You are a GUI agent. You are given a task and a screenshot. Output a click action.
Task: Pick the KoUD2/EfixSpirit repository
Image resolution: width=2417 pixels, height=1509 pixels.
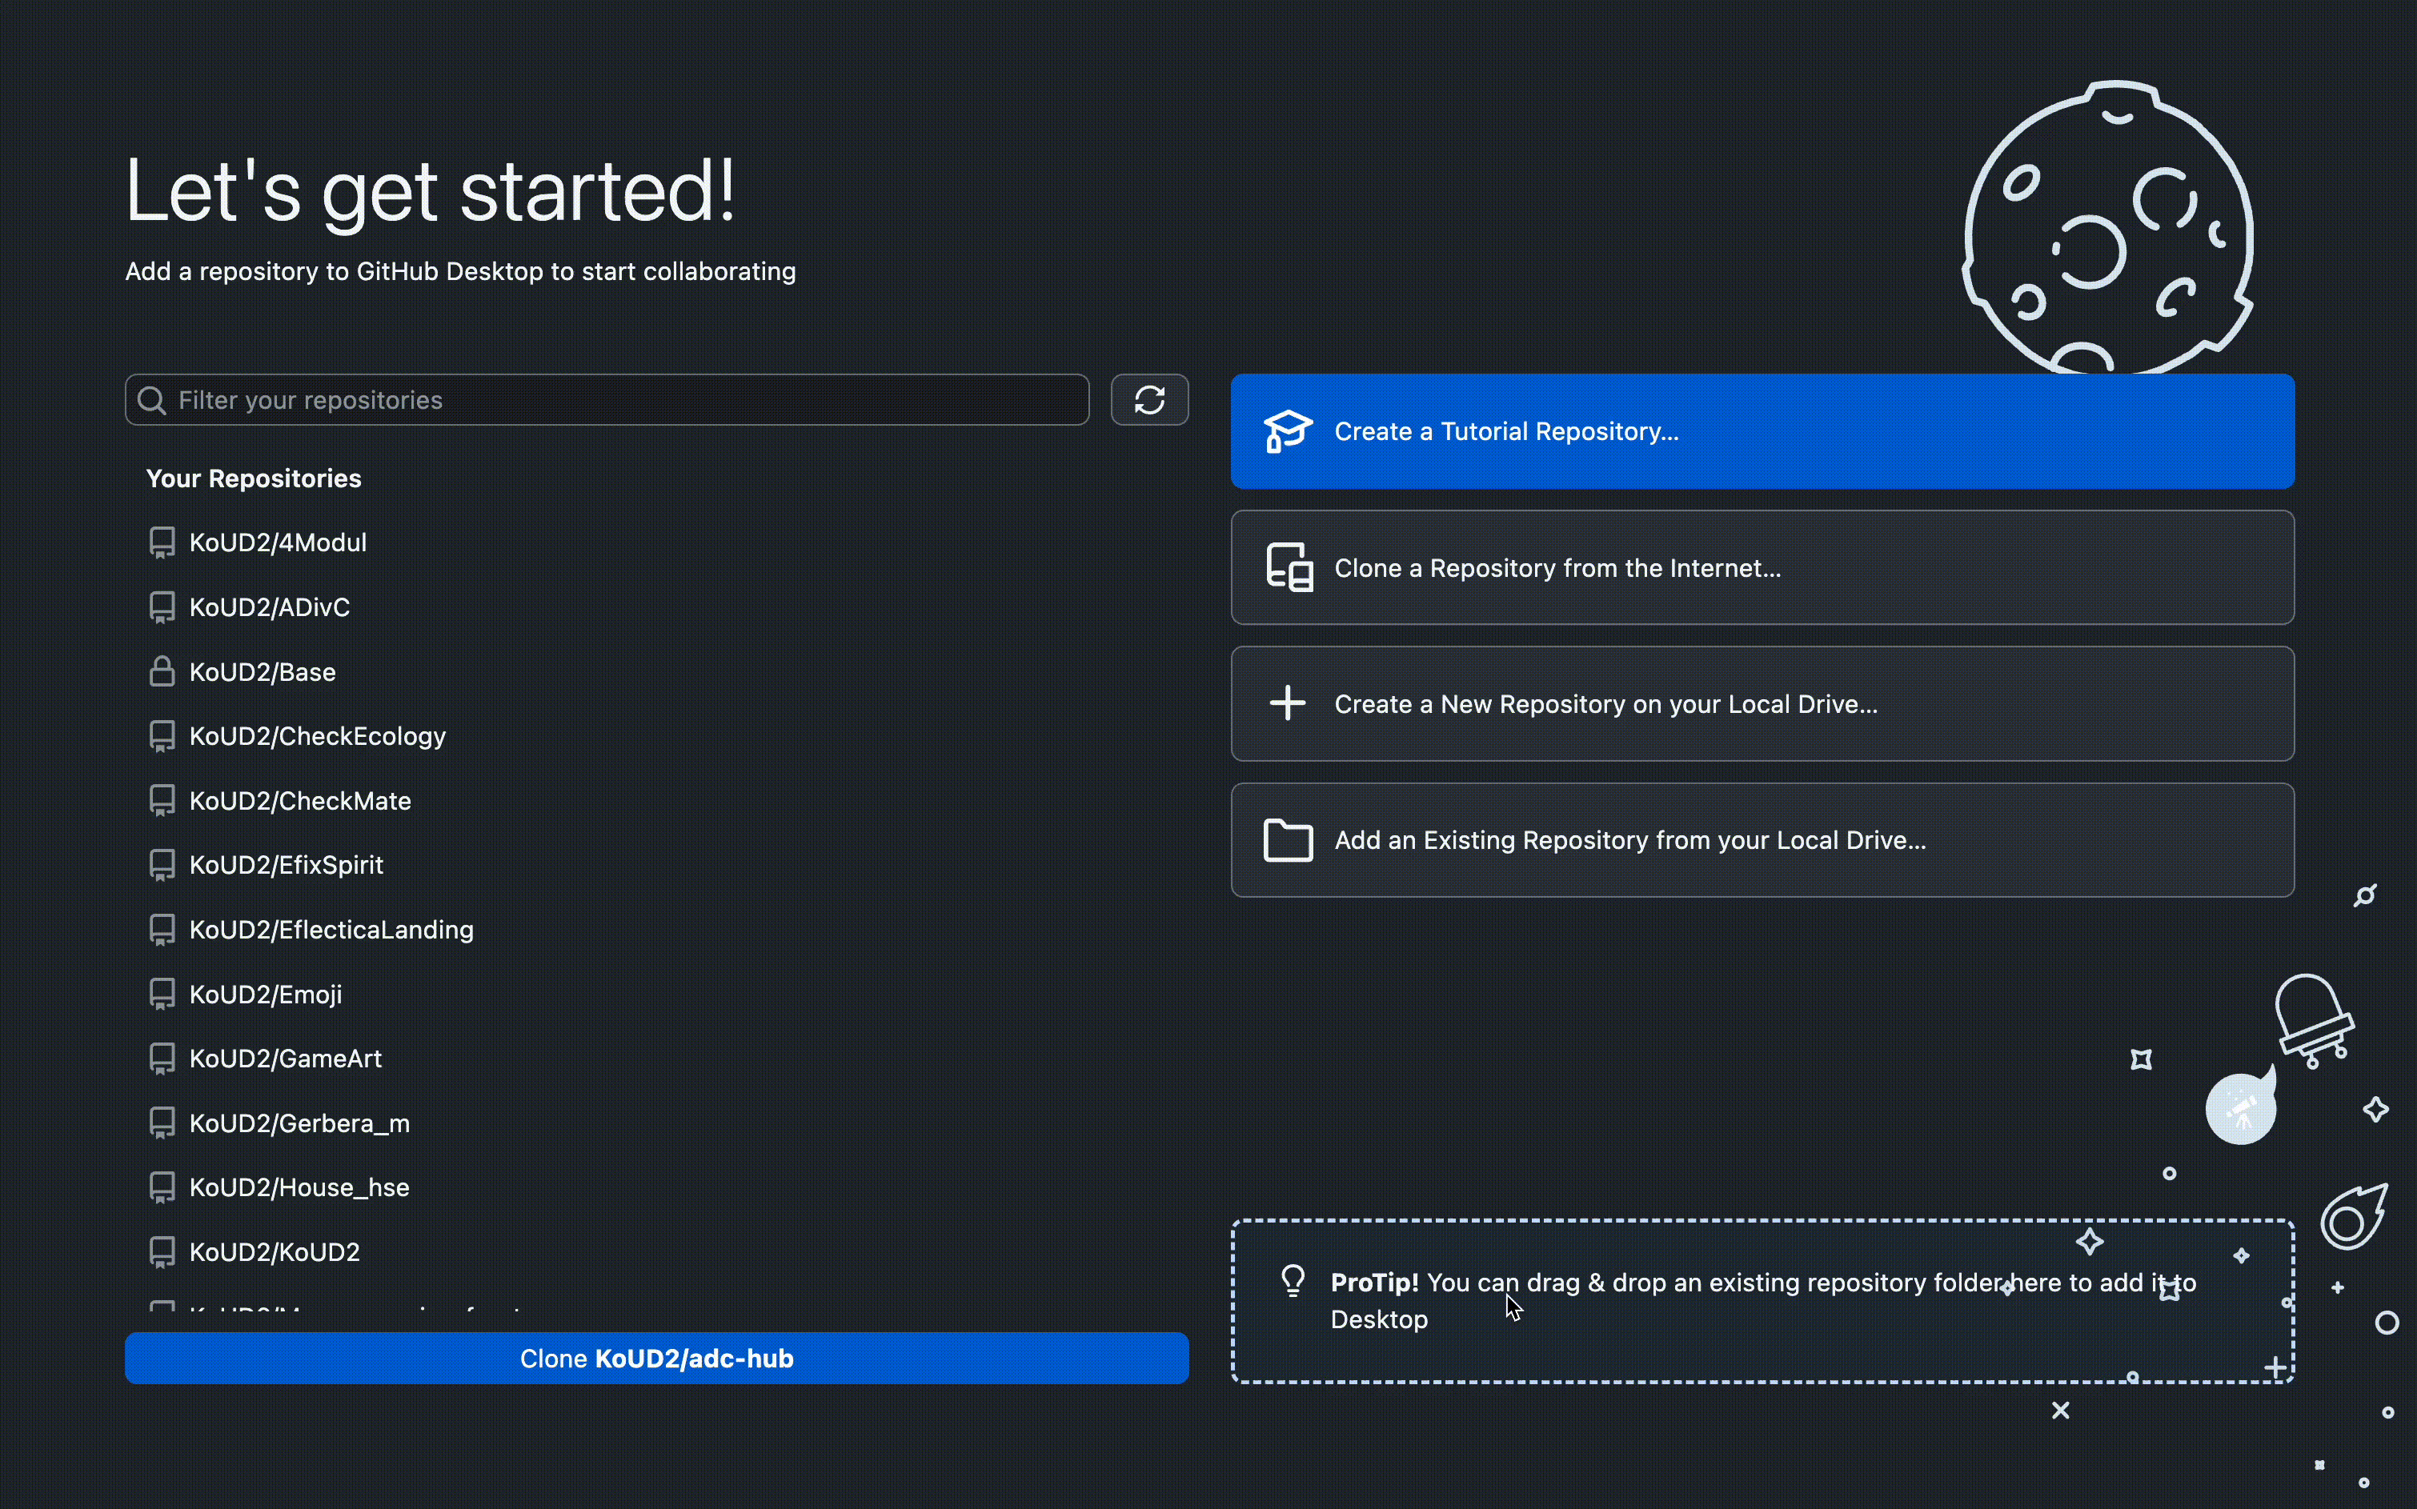tap(657, 865)
